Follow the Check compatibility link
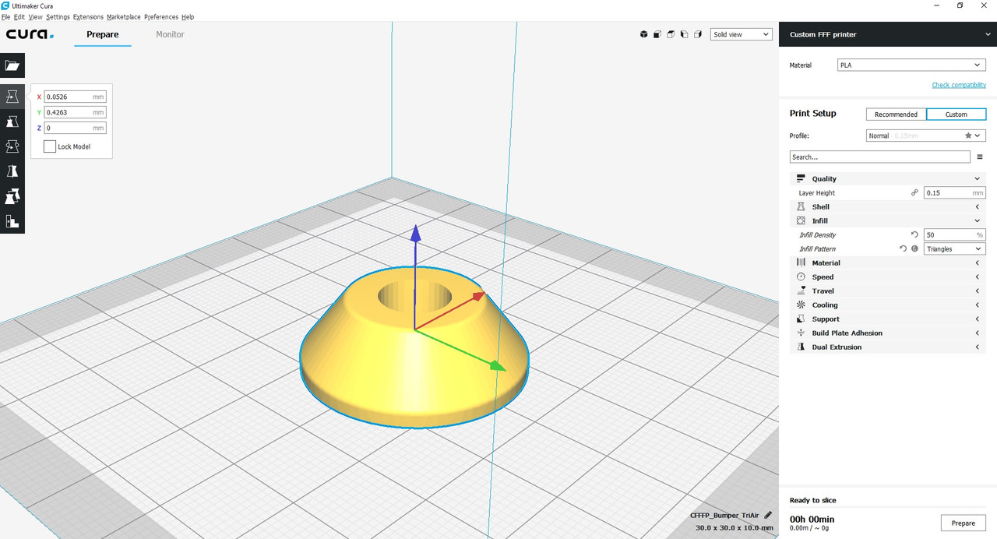997x539 pixels. (x=959, y=85)
